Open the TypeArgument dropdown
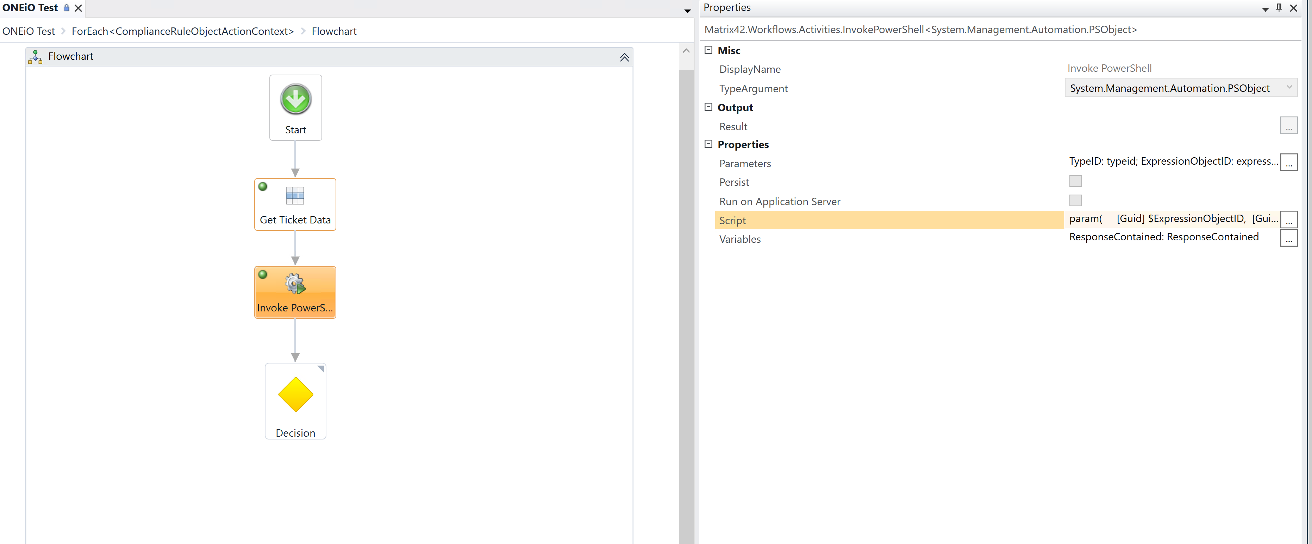 [x=1289, y=88]
